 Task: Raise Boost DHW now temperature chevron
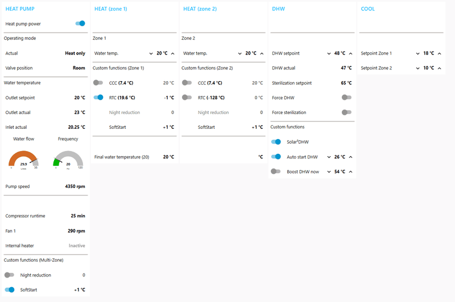click(x=350, y=171)
